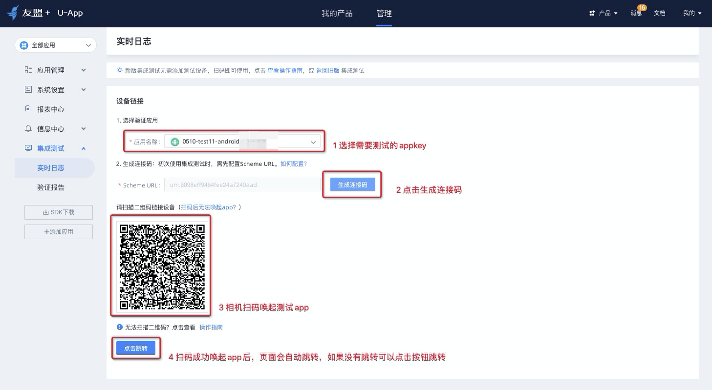
Task: Open the 应用名称 selection dropdown
Action: pyautogui.click(x=242, y=142)
